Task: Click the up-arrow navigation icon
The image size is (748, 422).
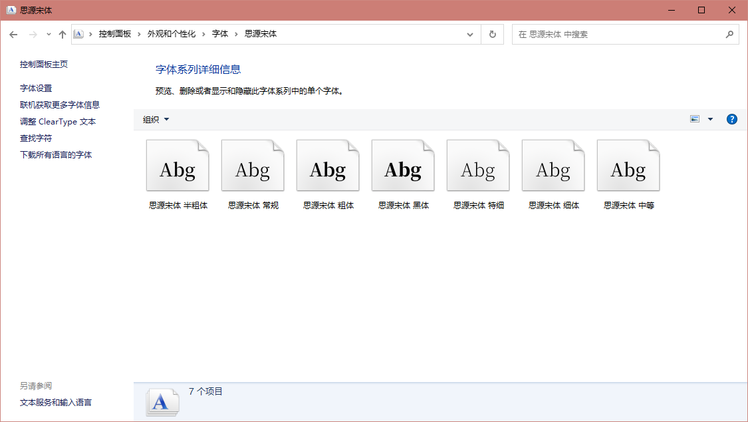Action: click(x=62, y=34)
